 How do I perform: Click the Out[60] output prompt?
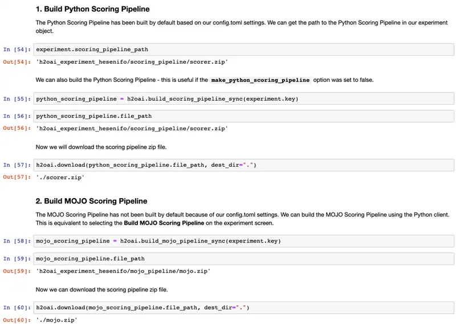17,320
